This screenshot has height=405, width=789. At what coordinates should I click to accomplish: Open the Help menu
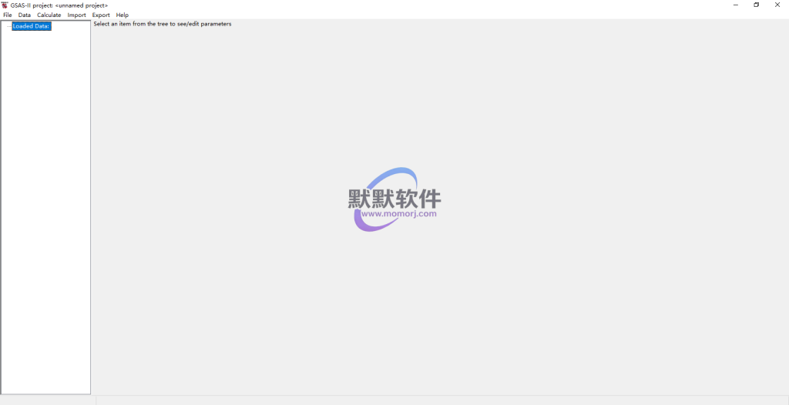(x=123, y=15)
